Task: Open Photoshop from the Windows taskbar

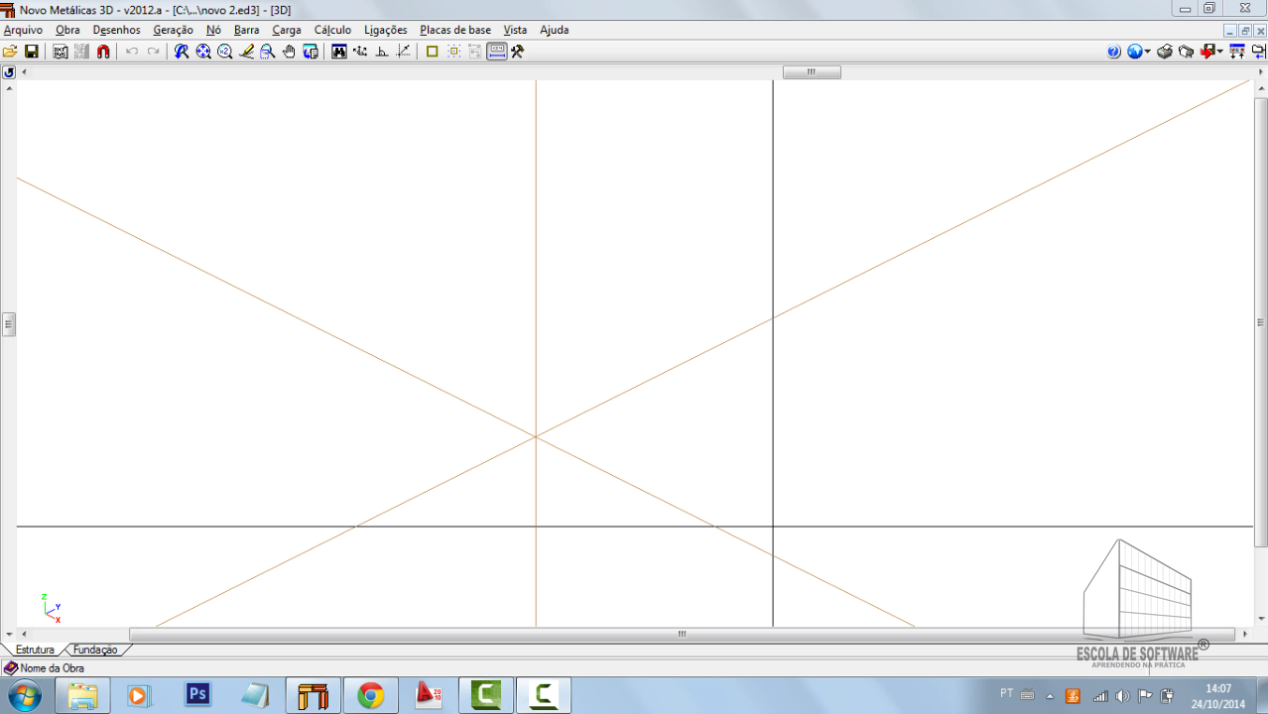Action: click(198, 695)
